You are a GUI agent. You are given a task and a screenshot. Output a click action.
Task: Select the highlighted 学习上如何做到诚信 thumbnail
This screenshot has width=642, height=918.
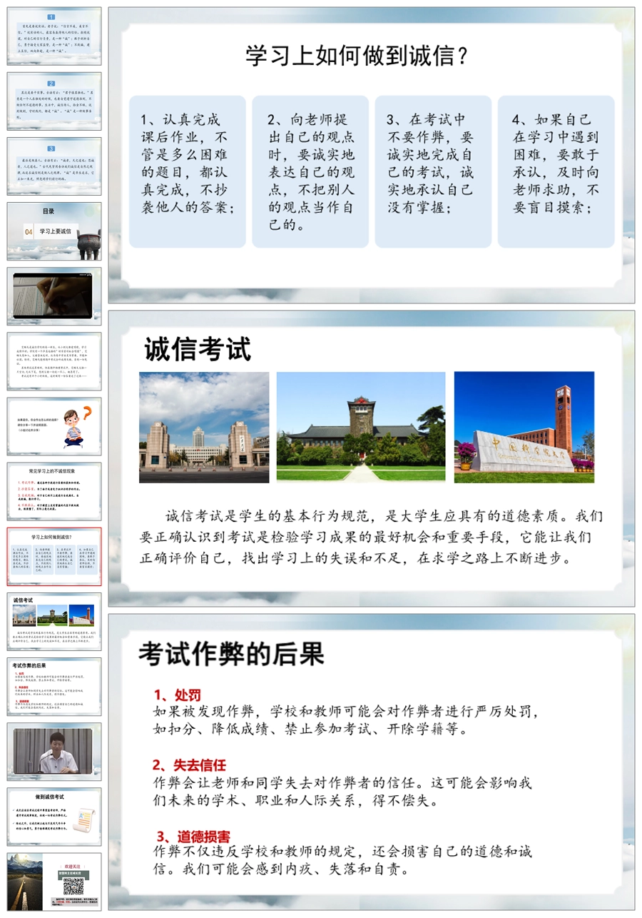54,557
